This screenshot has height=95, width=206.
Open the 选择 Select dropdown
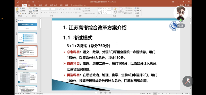pyautogui.click(x=138, y=13)
